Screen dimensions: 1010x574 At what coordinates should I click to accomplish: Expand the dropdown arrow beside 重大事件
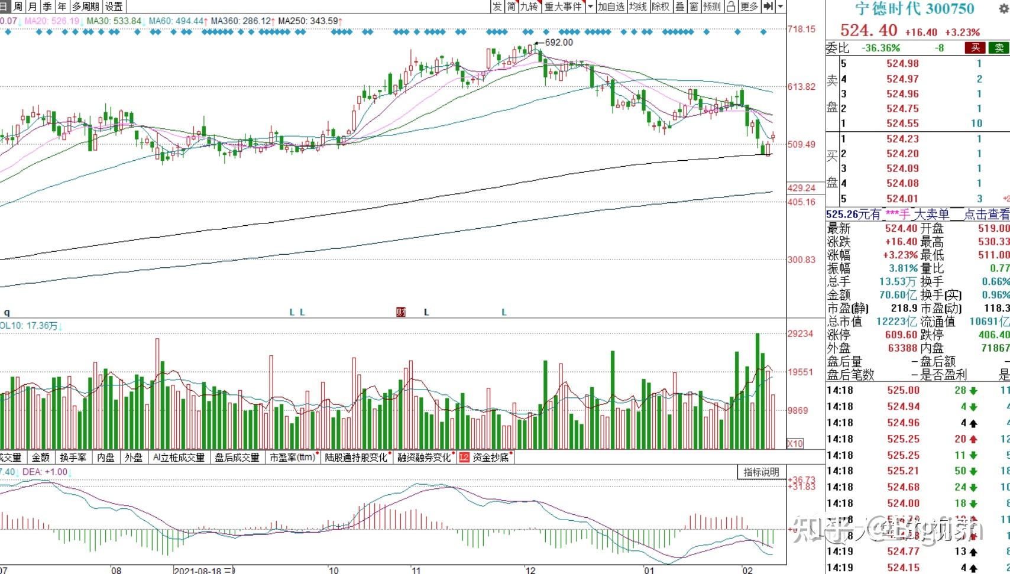590,7
